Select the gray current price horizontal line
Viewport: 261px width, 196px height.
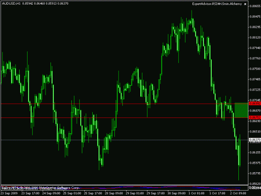point(124,140)
